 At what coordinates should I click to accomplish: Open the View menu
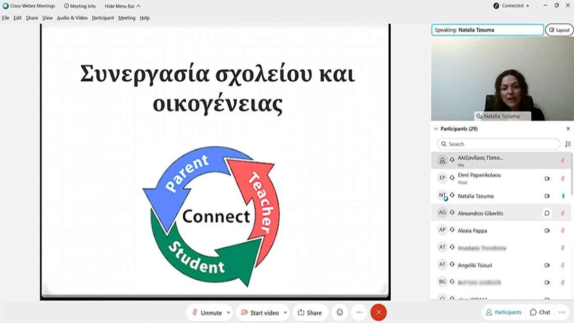tap(47, 18)
